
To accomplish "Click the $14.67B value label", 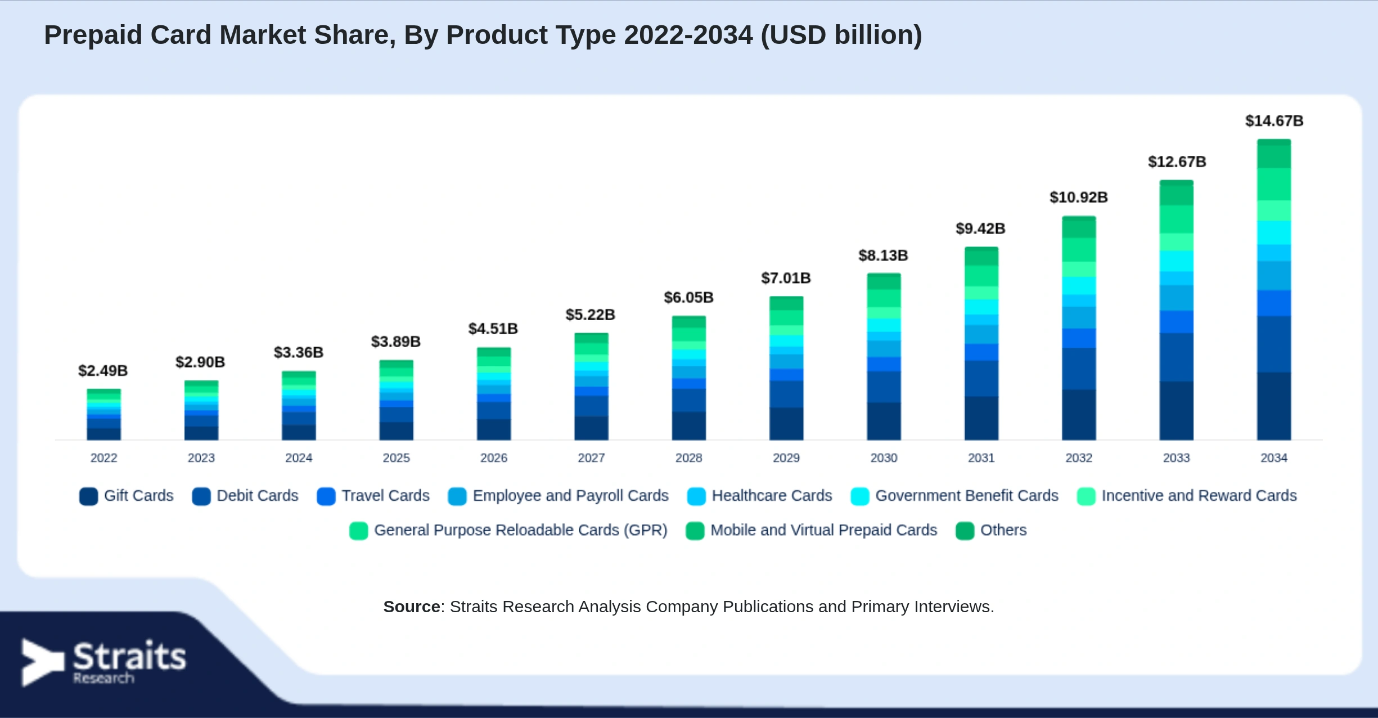I will point(1275,121).
